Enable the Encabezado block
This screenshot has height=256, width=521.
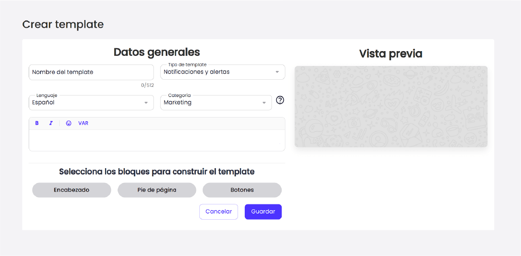coord(72,190)
